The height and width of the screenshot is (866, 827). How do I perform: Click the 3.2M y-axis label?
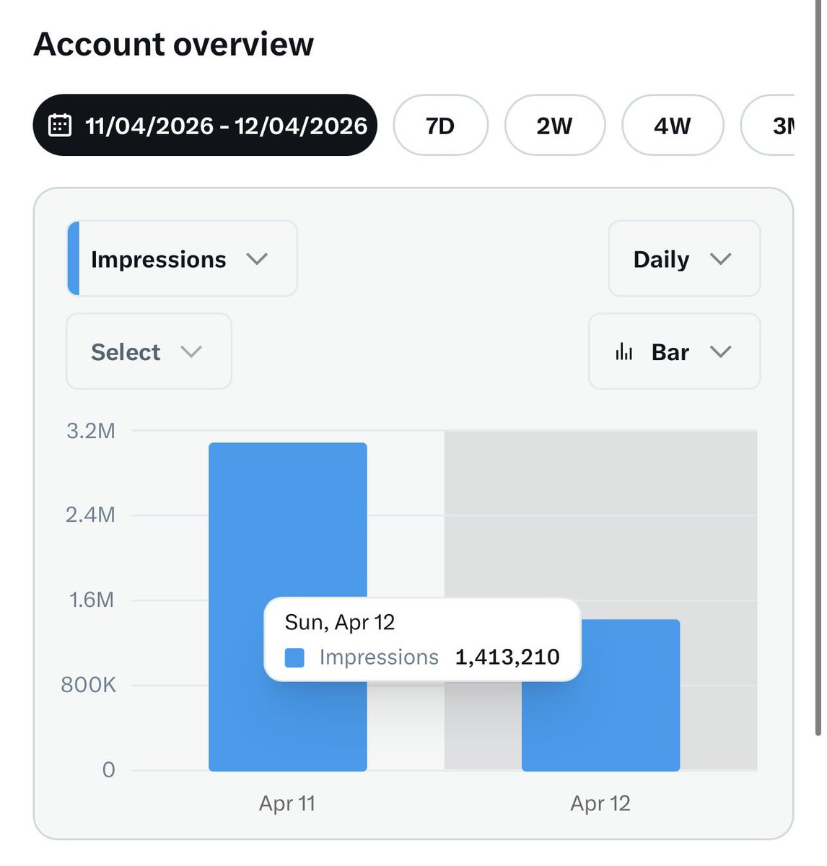tap(91, 431)
